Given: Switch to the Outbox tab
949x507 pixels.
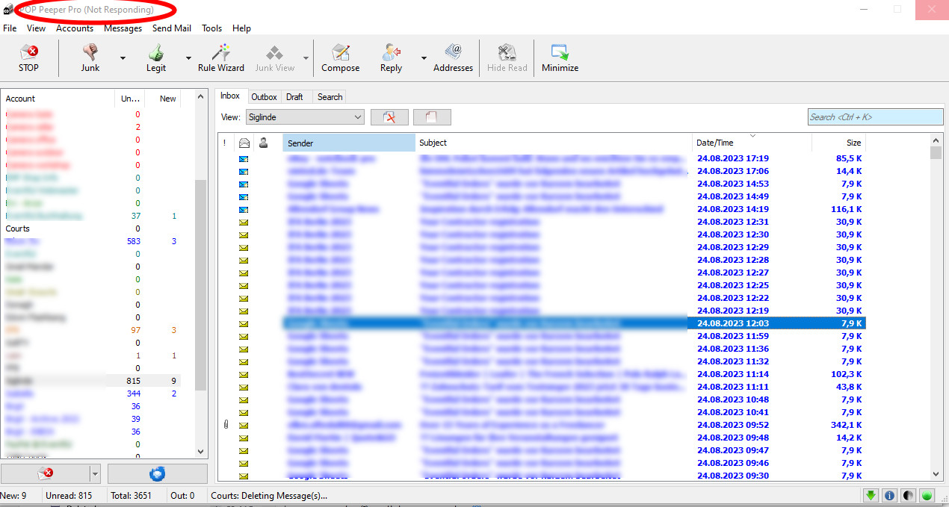Looking at the screenshot, I should click(265, 97).
